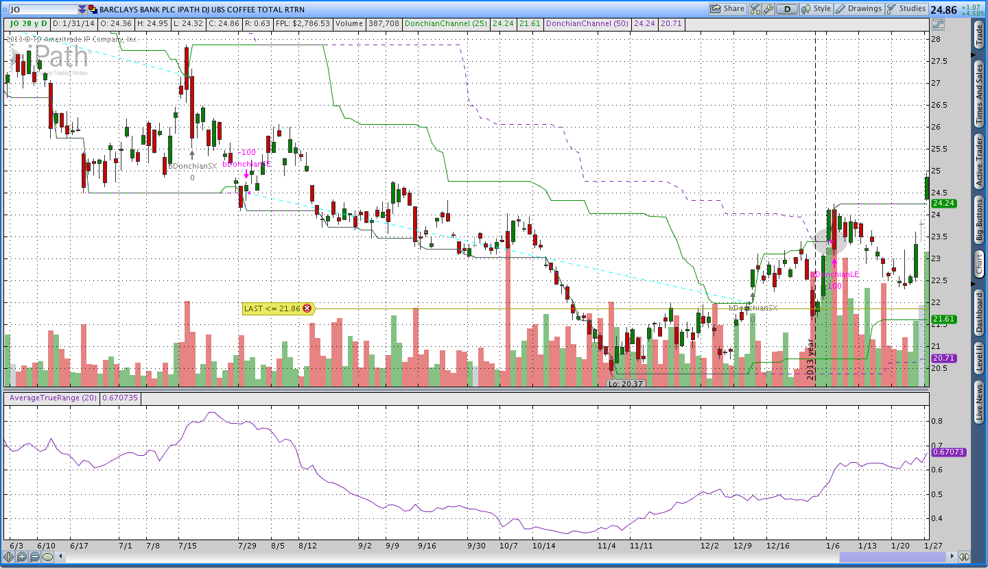The width and height of the screenshot is (988, 569).
Task: Open chart settings wrench icon
Action: [x=768, y=9]
